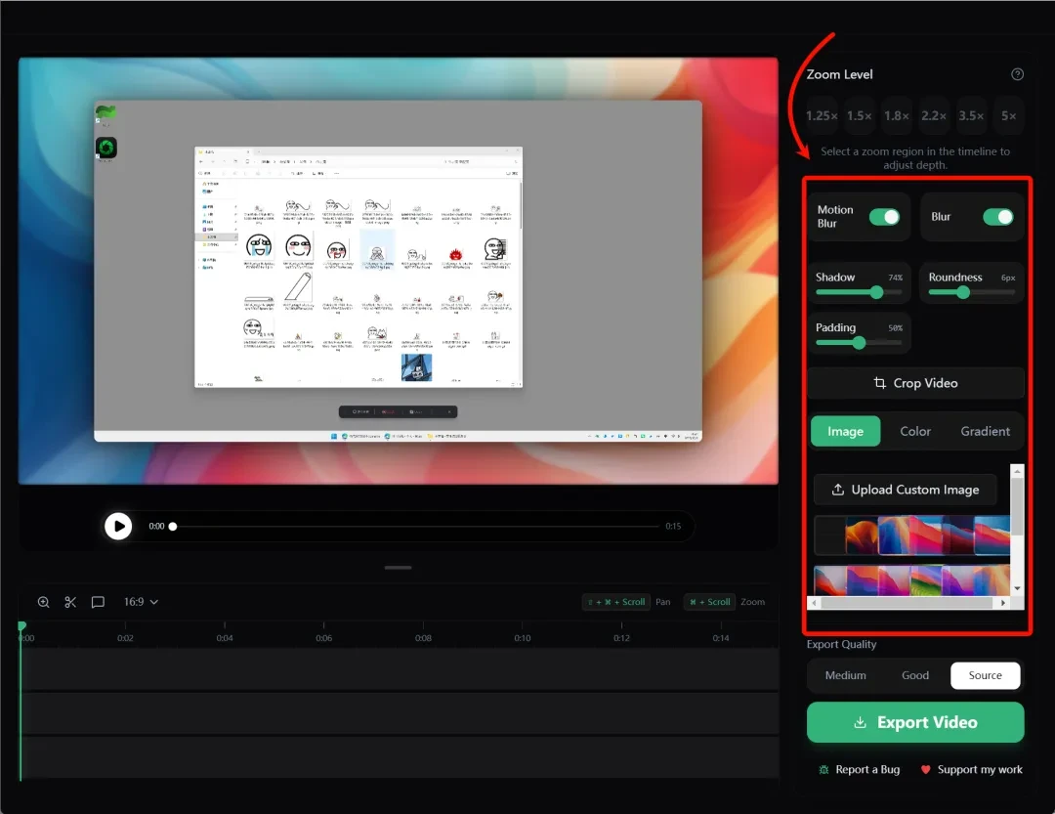Click the Export Video button
The width and height of the screenshot is (1055, 814).
click(x=915, y=722)
